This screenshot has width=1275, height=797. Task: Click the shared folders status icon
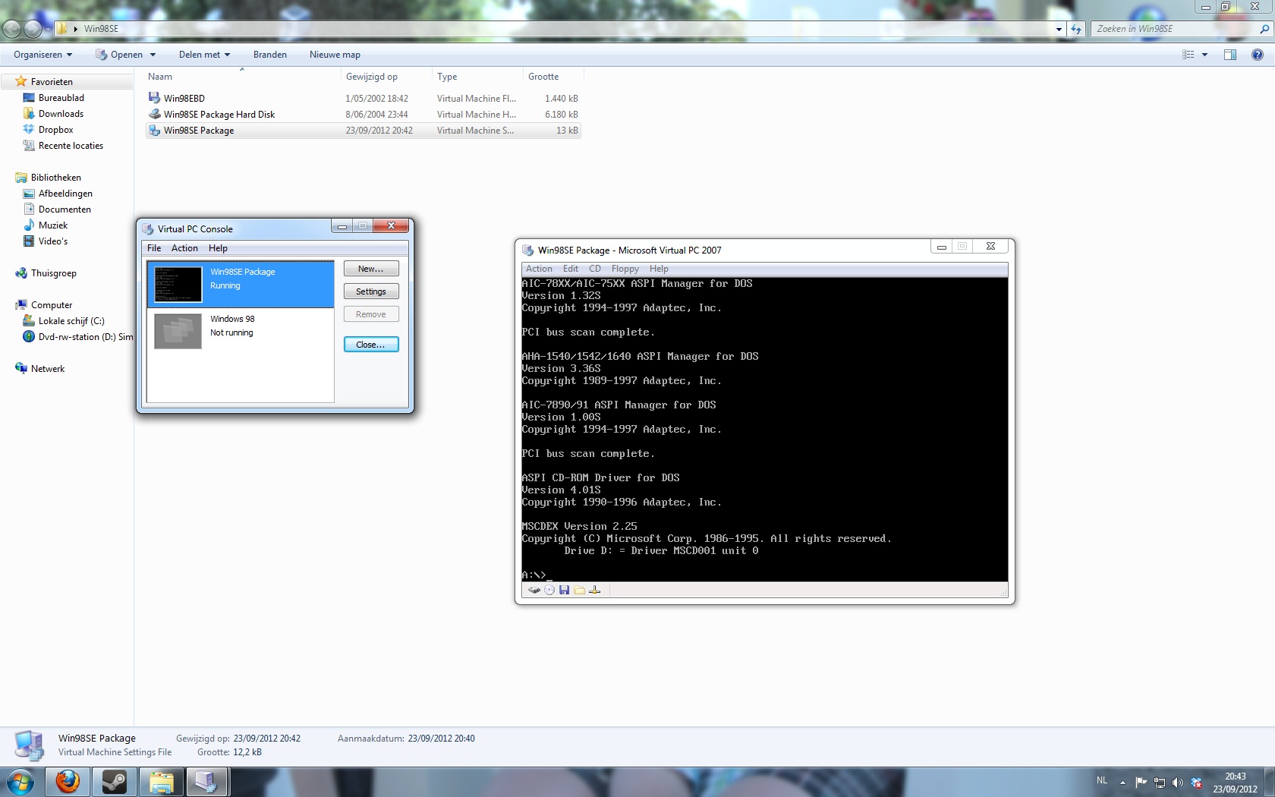(580, 590)
